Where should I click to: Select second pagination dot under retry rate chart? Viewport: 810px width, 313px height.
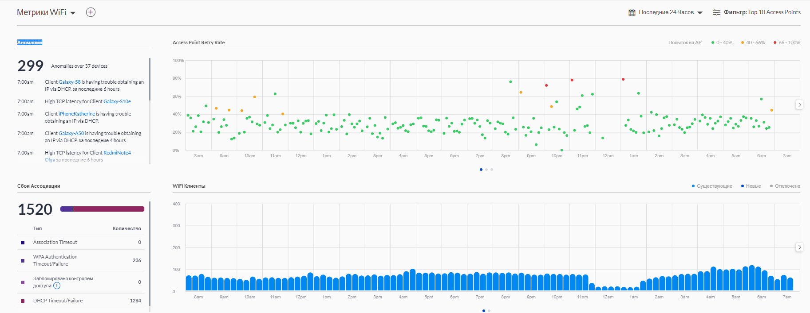click(x=486, y=170)
